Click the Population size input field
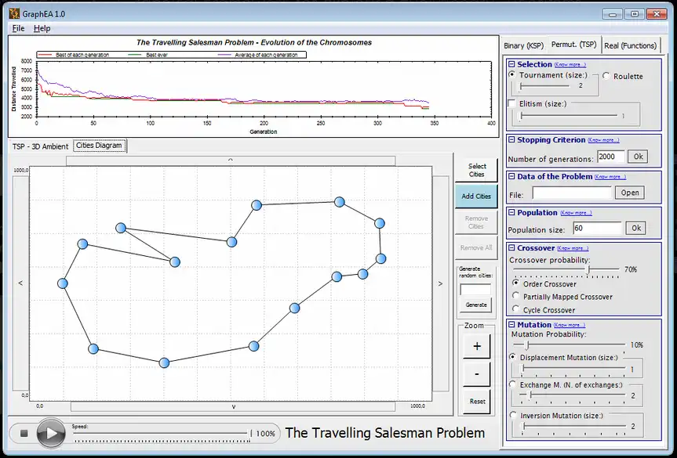 pyautogui.click(x=597, y=228)
